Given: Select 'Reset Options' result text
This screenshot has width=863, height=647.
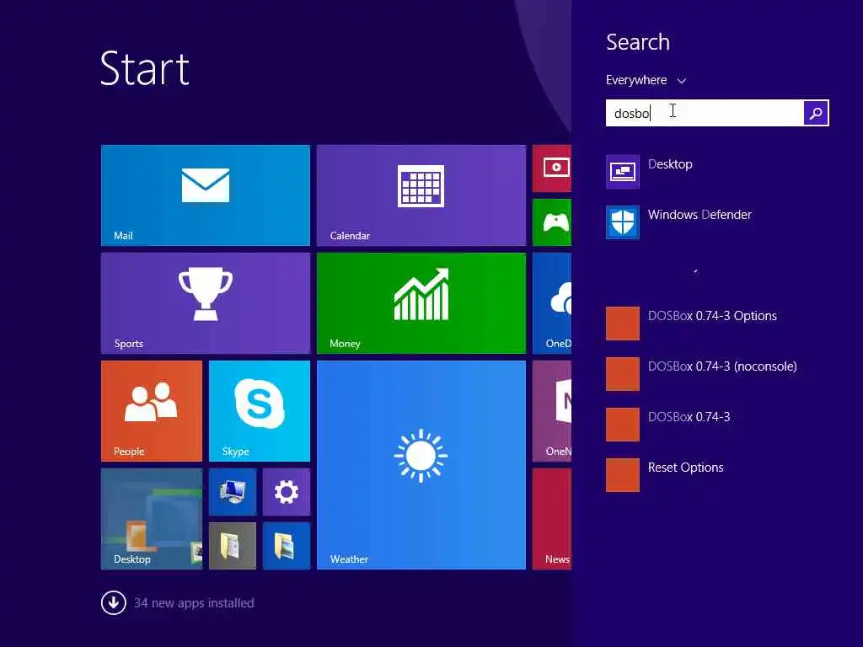Looking at the screenshot, I should (685, 468).
